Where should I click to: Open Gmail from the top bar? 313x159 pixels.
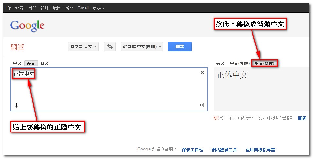pyautogui.click(x=83, y=8)
